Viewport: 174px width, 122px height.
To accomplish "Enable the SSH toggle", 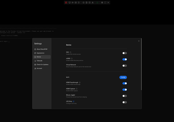I will [125, 53].
